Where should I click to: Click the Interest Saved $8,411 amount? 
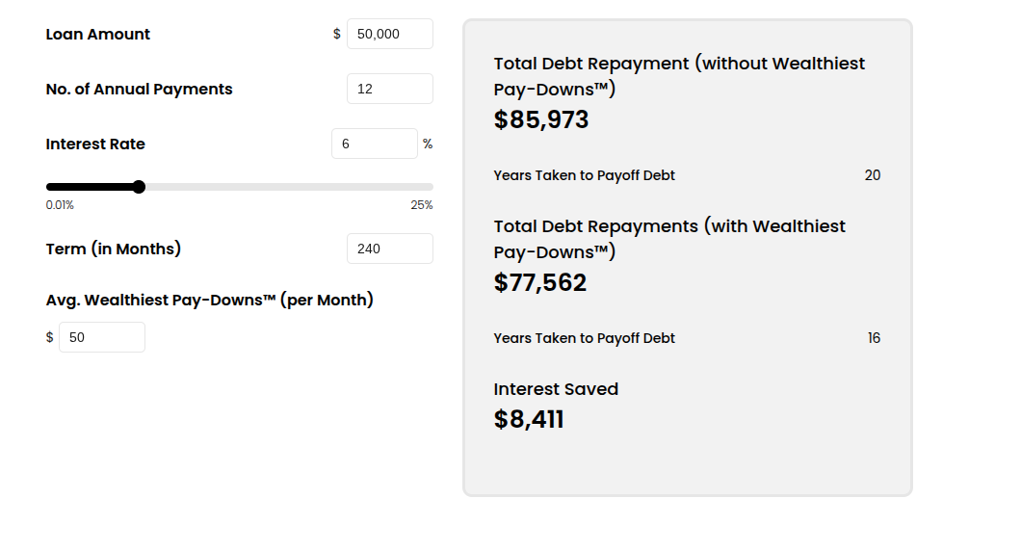coord(529,419)
